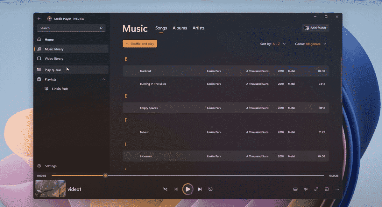
Task: Click the round play button
Action: coord(188,189)
